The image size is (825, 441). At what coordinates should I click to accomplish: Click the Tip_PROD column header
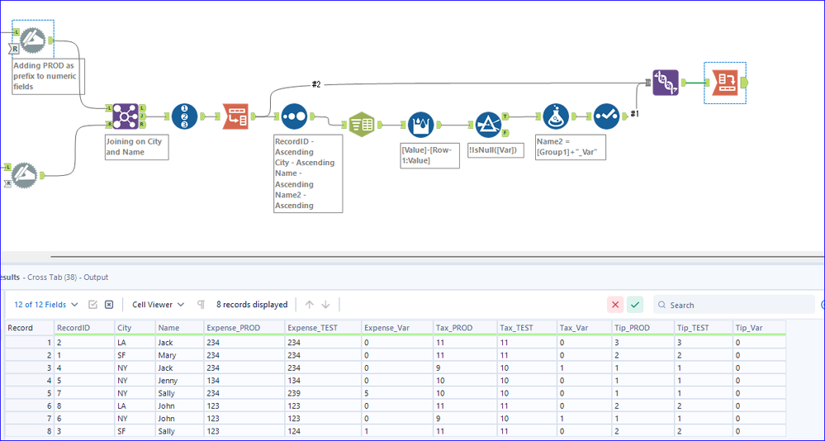[x=643, y=328]
